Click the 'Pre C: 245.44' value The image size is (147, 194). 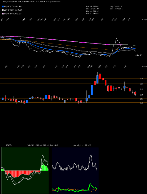pyautogui.click(x=92, y=14)
